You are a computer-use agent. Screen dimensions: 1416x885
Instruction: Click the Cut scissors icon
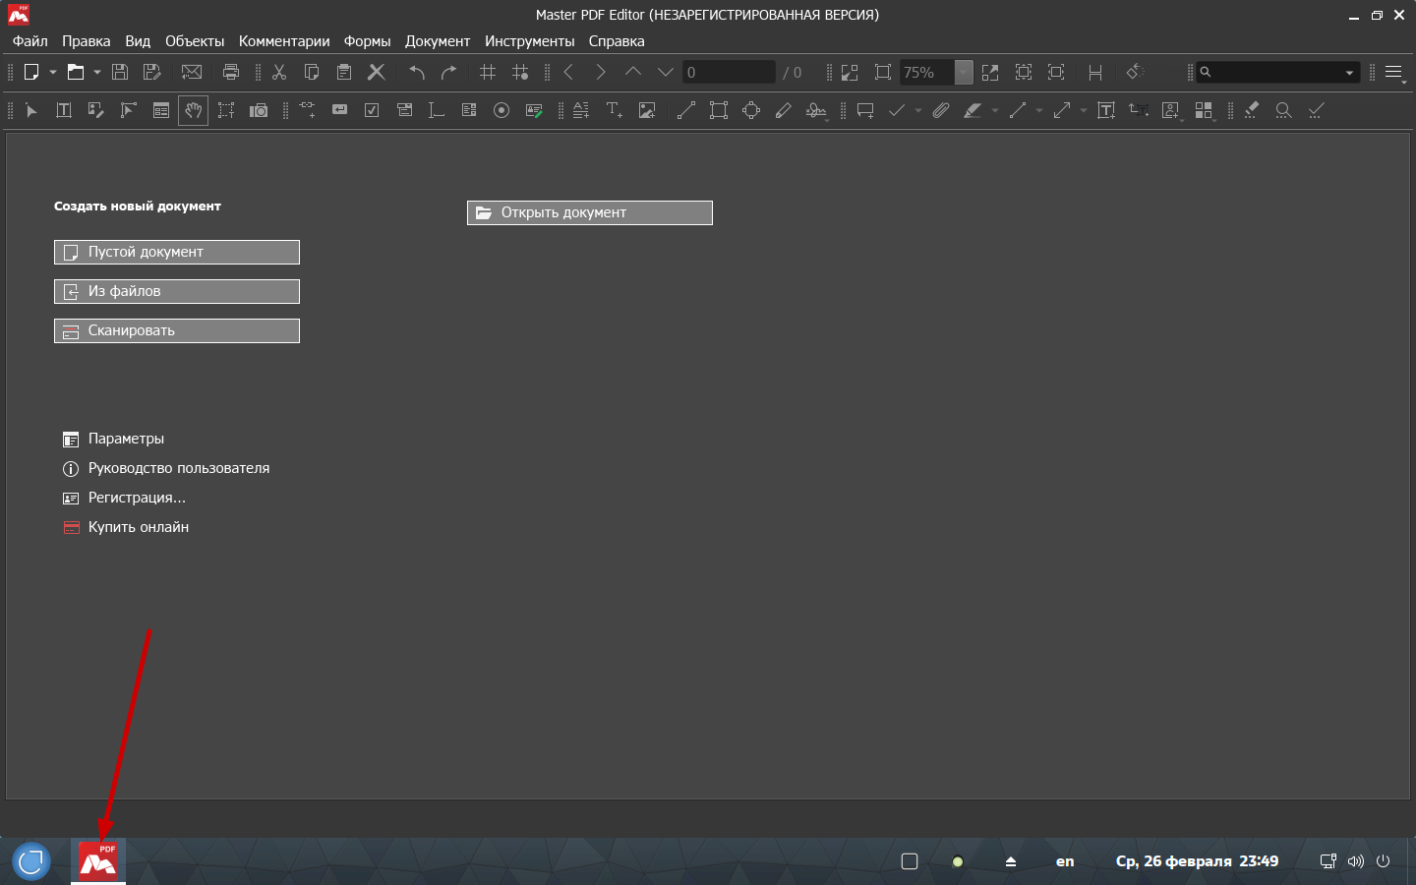(279, 72)
